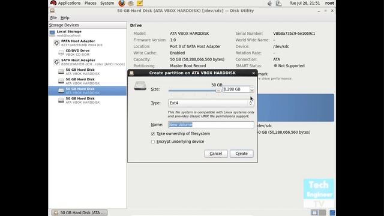The width and height of the screenshot is (384, 216).
Task: Launch Firefox from the top panel
Action: (x=121, y=3)
